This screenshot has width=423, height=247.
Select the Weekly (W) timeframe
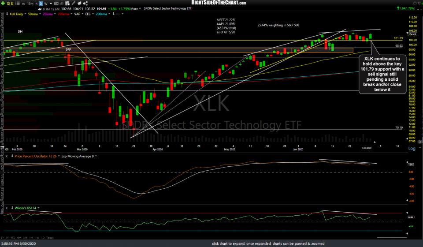coord(46,4)
